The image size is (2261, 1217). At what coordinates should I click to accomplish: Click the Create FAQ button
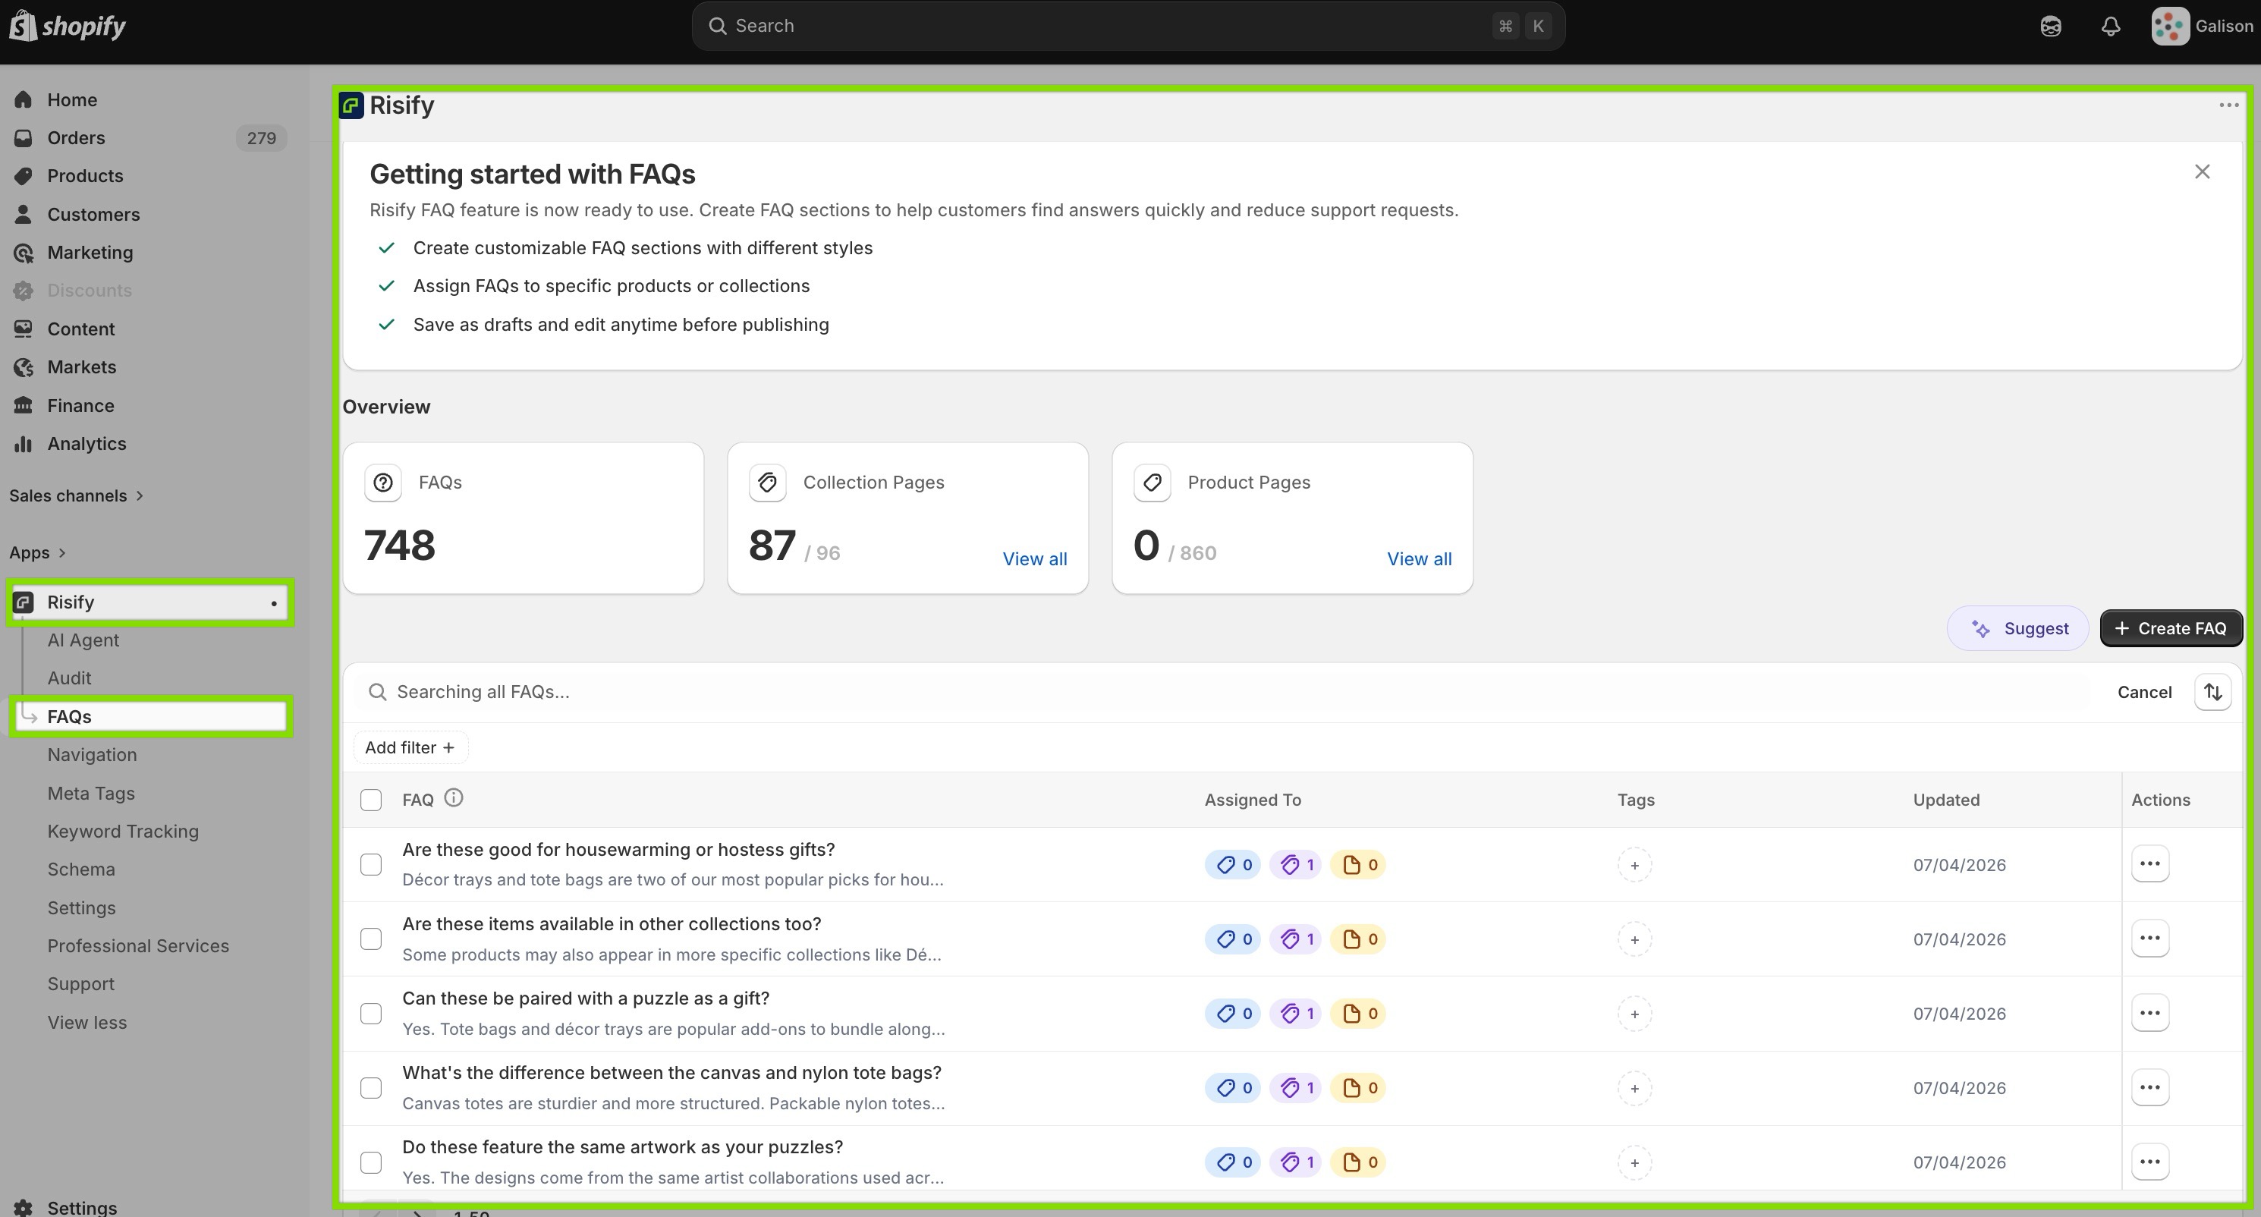(x=2171, y=628)
